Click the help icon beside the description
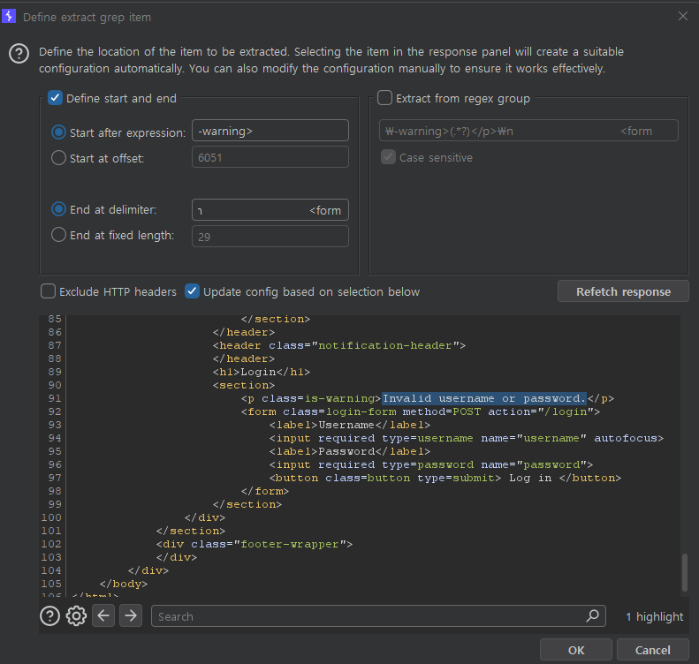 coord(19,54)
